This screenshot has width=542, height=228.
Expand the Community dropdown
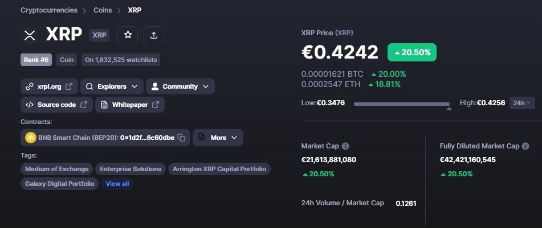[180, 86]
